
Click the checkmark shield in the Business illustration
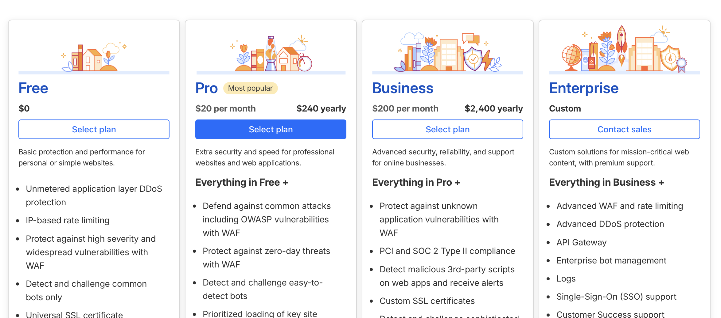(473, 58)
